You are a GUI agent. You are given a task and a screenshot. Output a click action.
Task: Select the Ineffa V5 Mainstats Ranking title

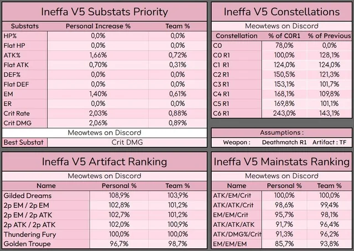tap(282, 162)
